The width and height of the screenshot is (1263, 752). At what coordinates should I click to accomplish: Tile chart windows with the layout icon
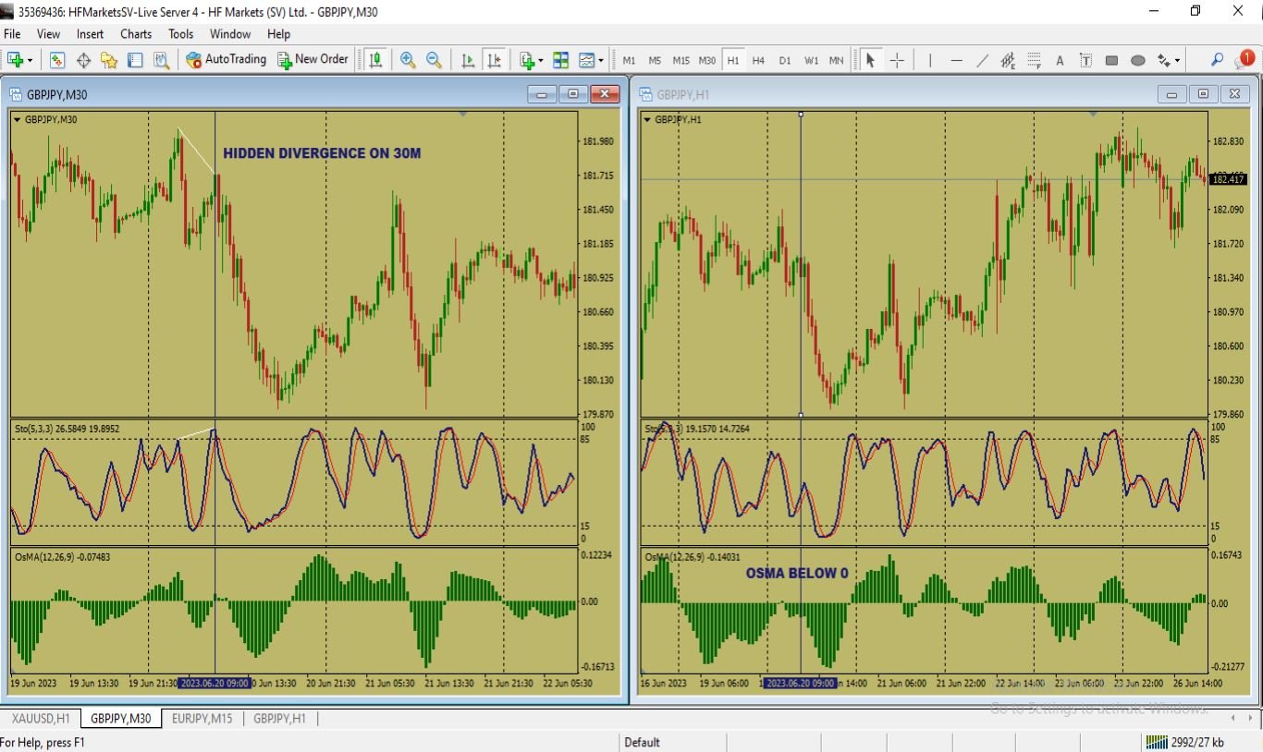pos(560,60)
